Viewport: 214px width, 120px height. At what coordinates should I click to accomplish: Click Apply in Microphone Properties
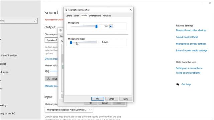tap(126, 99)
